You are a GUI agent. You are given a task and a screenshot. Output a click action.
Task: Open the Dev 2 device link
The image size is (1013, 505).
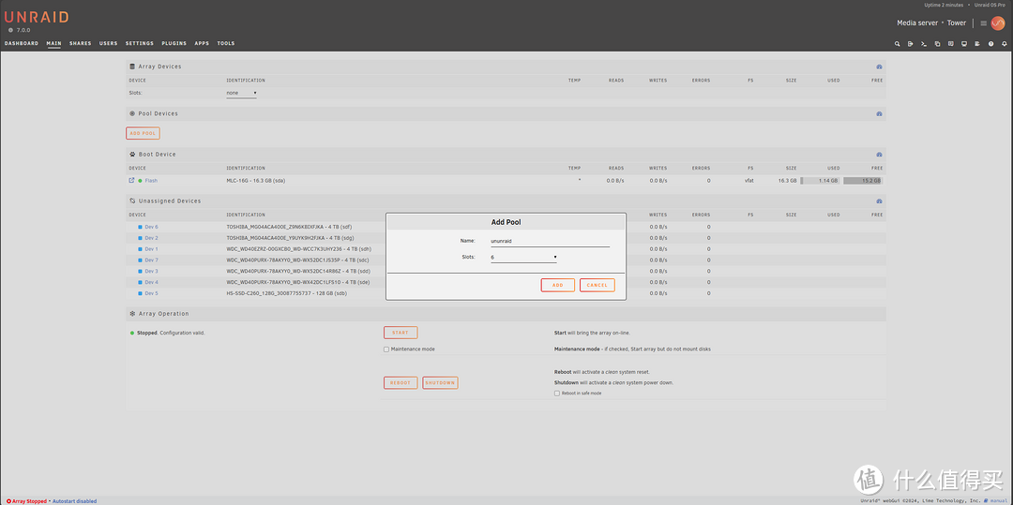coord(151,238)
